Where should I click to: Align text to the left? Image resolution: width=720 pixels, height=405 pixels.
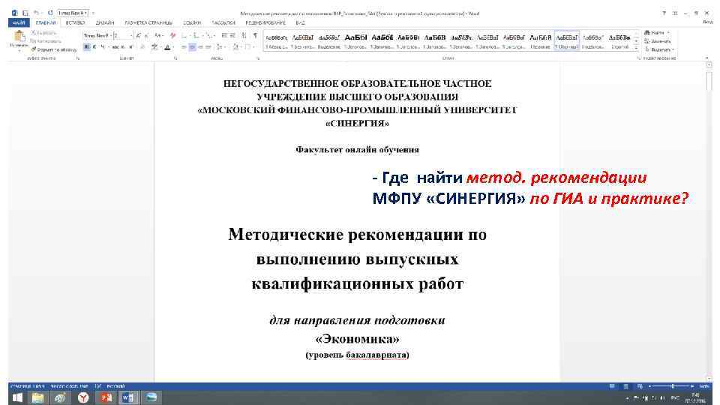coord(184,46)
